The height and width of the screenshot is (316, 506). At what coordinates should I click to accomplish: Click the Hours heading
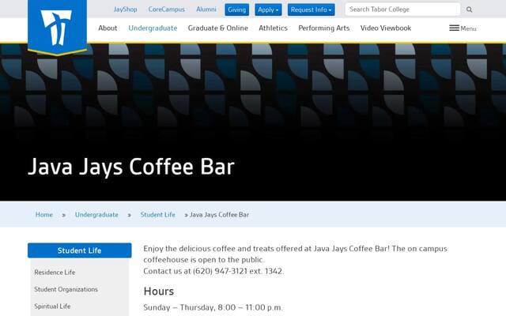coord(158,292)
